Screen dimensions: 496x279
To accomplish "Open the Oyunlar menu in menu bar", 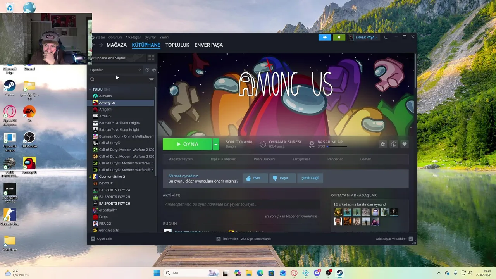I will click(x=150, y=38).
